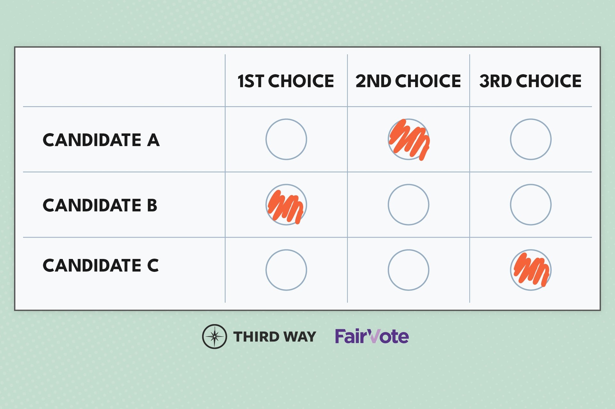
Task: Click the CANDIDATE C row label
Action: (101, 265)
